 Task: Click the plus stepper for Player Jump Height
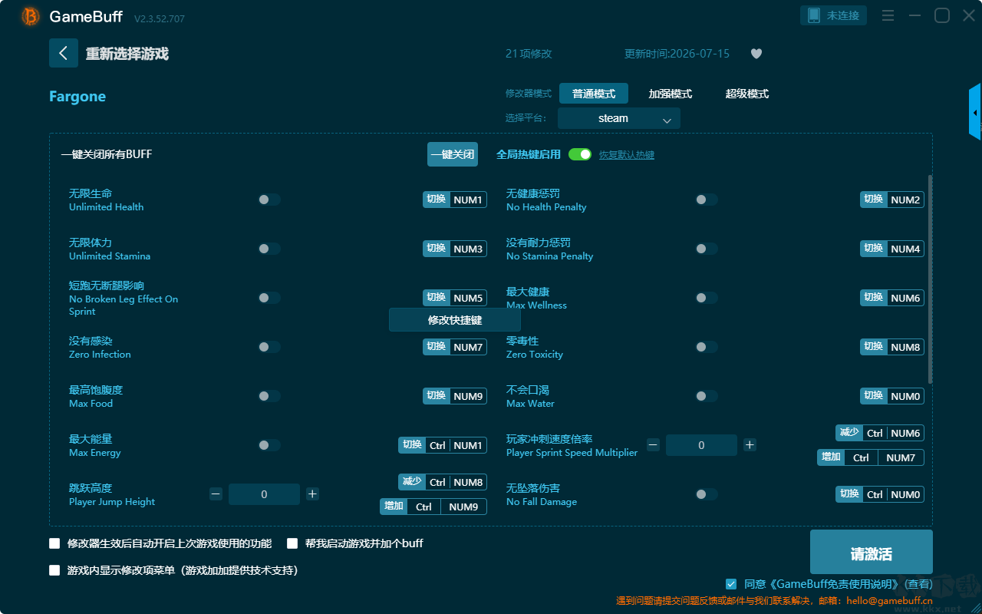click(x=312, y=494)
